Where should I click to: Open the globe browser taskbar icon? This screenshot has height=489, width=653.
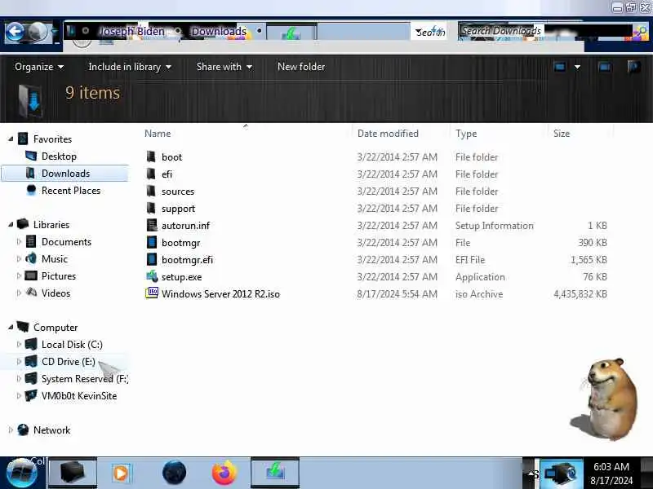(x=174, y=473)
